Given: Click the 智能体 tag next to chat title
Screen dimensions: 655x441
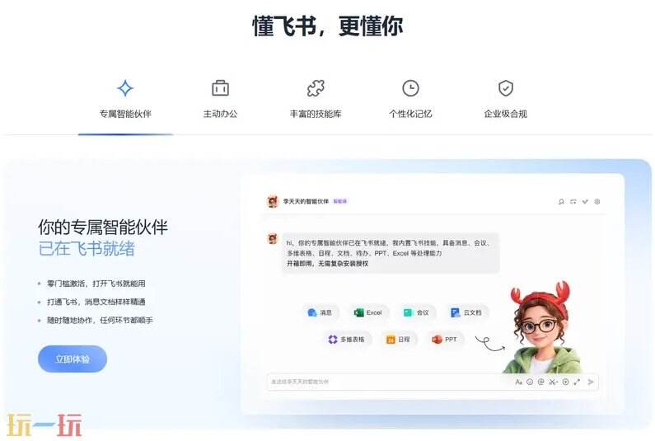Looking at the screenshot, I should coord(340,201).
